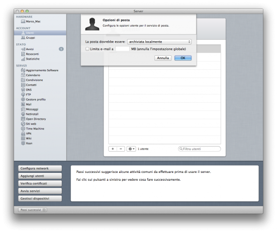Open Time Machine service icon
The image size is (277, 233).
click(23, 129)
